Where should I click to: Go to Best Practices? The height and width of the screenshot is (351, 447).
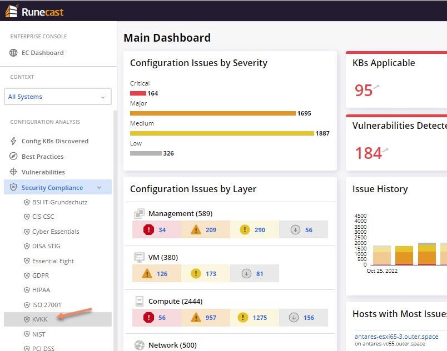43,157
